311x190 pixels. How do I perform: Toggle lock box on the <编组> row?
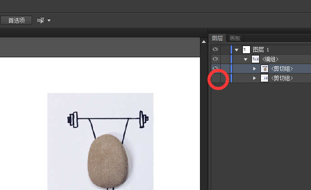tap(225, 59)
